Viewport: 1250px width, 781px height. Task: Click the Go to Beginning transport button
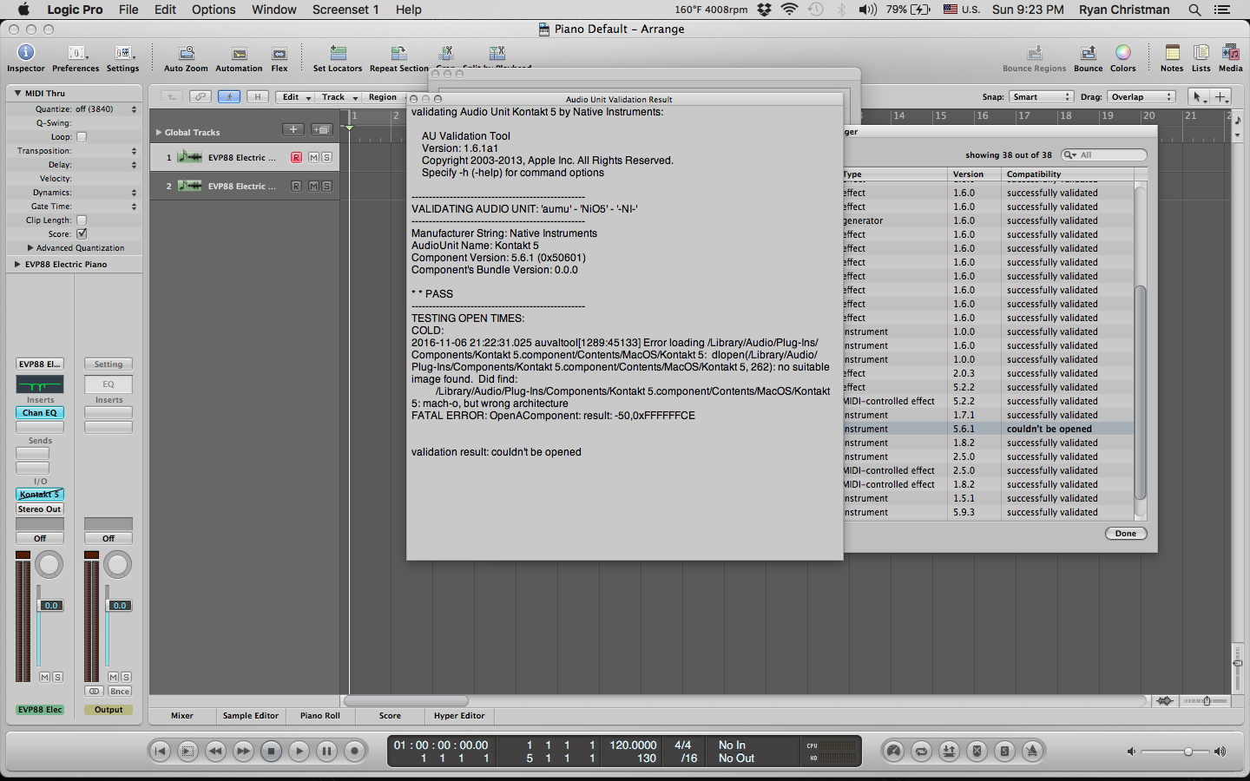(x=160, y=751)
